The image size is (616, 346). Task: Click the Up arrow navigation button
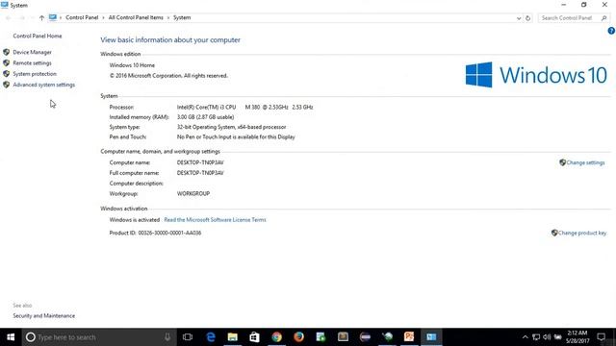tap(41, 17)
